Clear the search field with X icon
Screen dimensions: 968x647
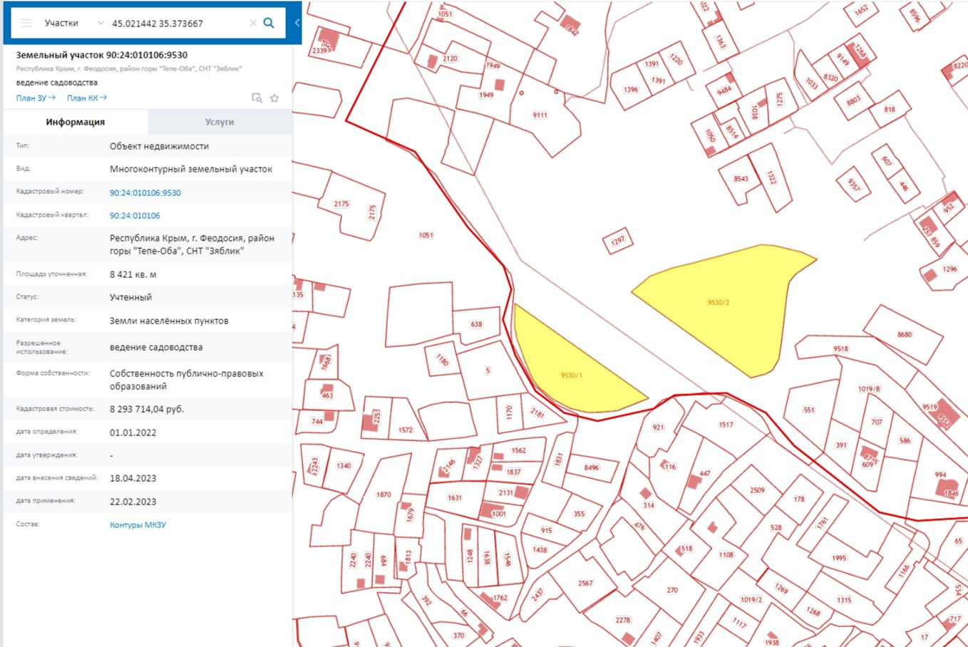click(253, 23)
